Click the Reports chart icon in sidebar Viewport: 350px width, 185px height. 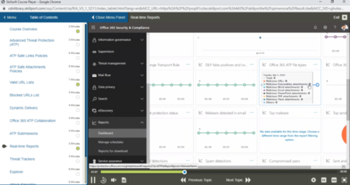[x=94, y=123]
